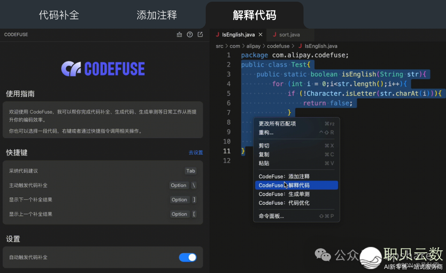Click the Tab shortcut key badge
Image resolution: width=446 pixels, height=273 pixels.
(191, 171)
